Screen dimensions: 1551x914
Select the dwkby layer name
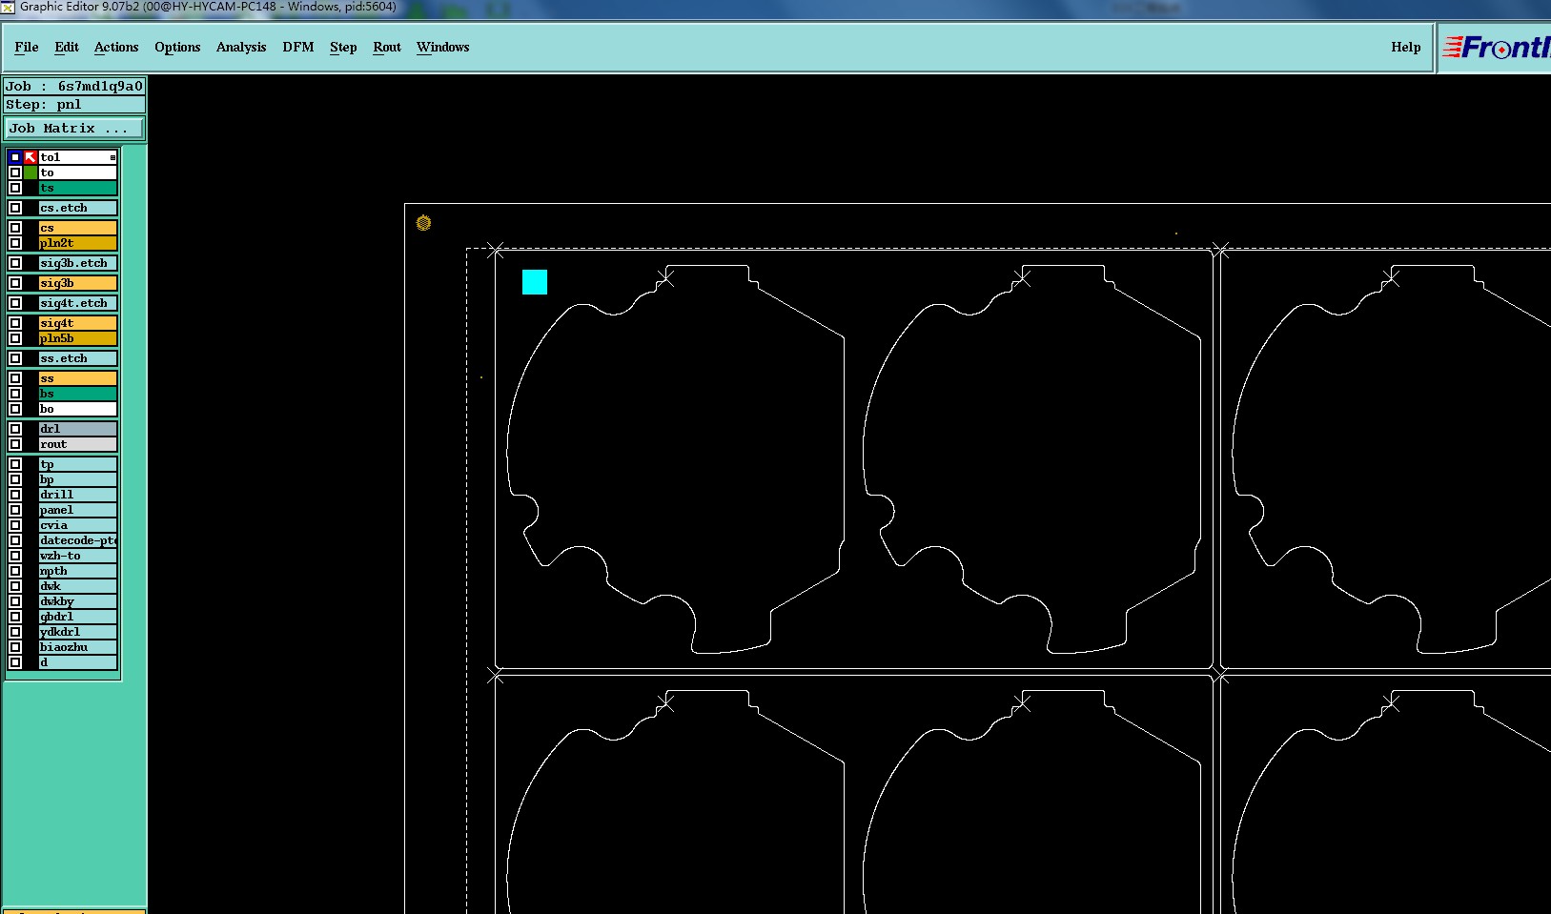78,601
